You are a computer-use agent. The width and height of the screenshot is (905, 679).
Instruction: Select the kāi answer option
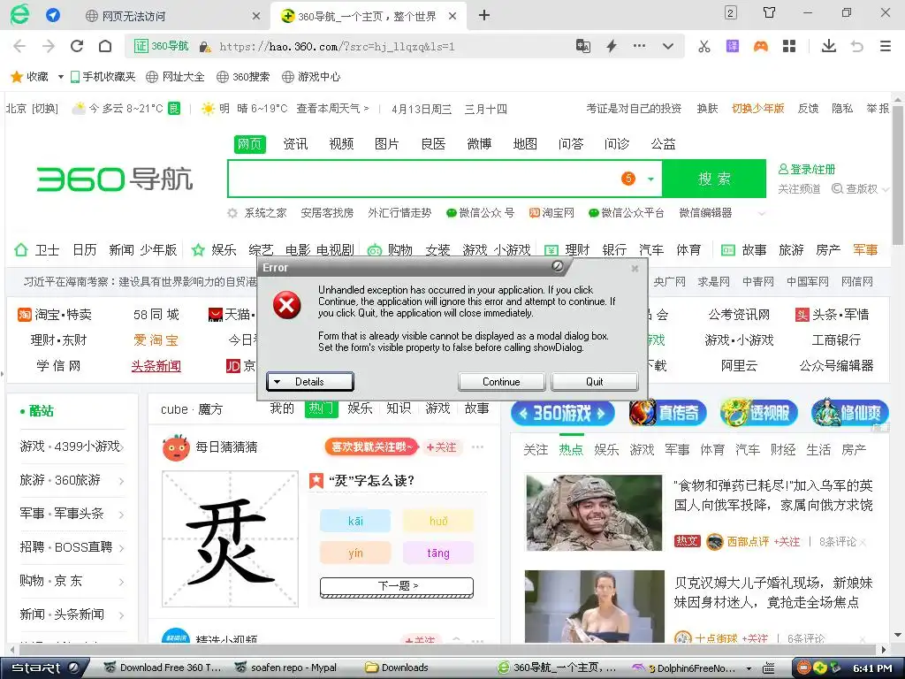pos(355,521)
